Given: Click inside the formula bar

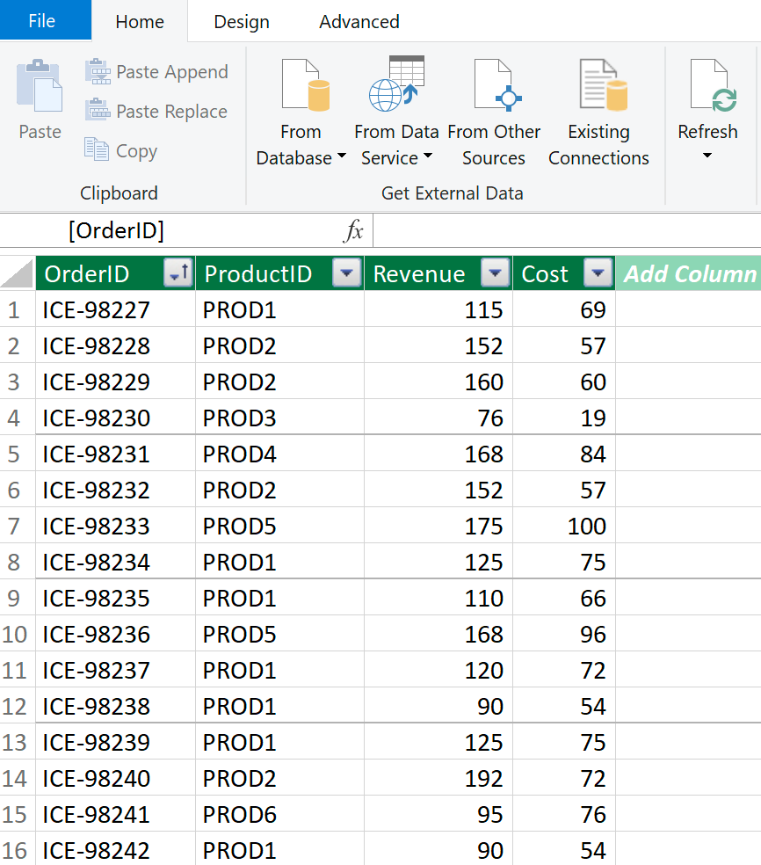Looking at the screenshot, I should [x=562, y=230].
